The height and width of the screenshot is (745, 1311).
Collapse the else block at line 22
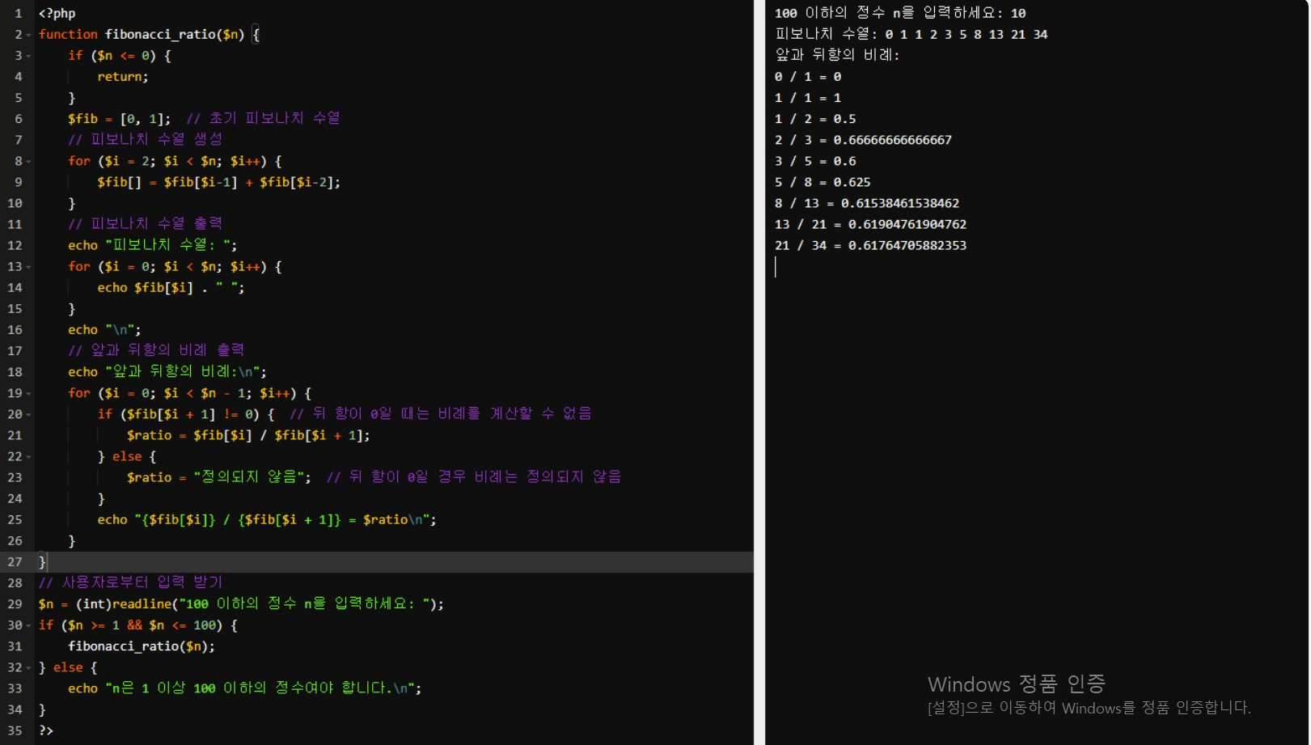click(29, 456)
